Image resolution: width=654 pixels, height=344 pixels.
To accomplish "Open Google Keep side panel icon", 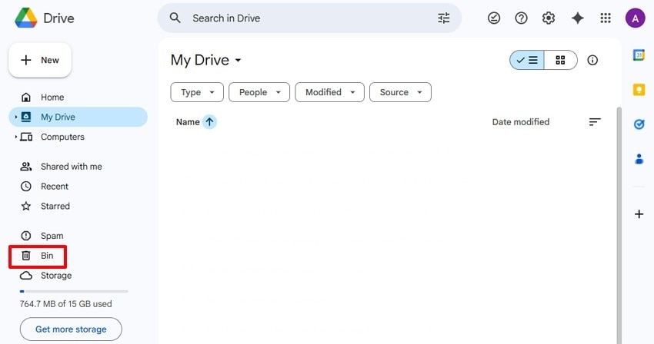I will pos(639,90).
